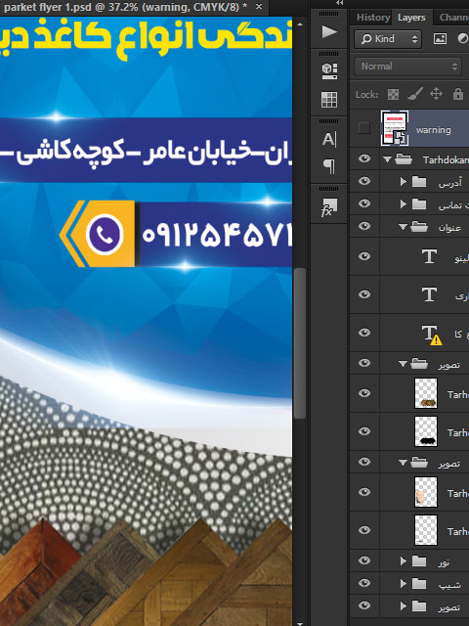
Task: Lock image pixels brush icon
Action: coord(414,95)
